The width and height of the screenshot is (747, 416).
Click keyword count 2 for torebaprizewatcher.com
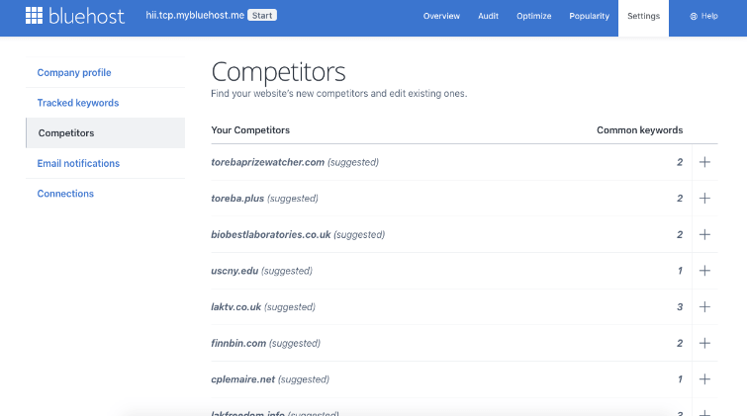680,162
